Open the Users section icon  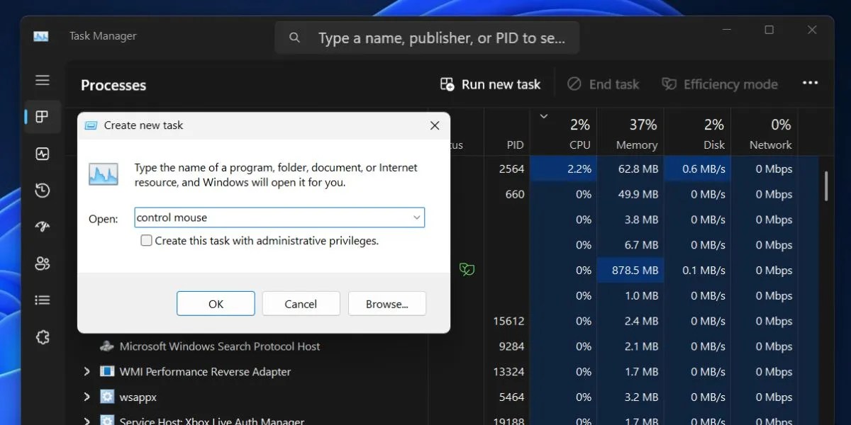[42, 263]
